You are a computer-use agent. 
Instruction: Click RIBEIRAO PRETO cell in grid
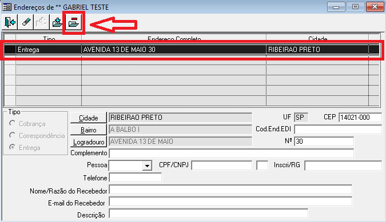point(317,49)
